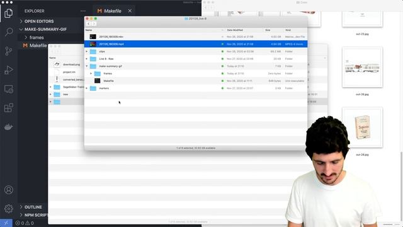The image size is (403, 227).
Task: Go back in the front Finder window
Action: point(88,24)
